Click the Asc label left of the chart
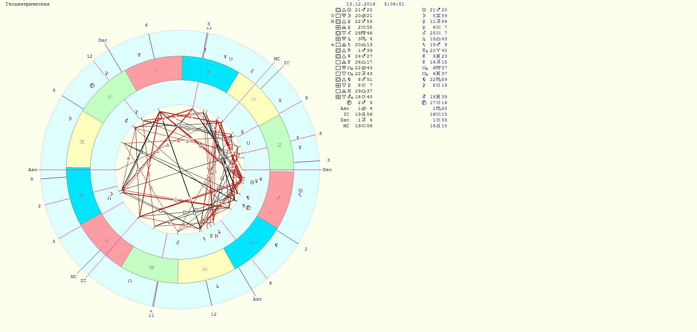 point(32,170)
